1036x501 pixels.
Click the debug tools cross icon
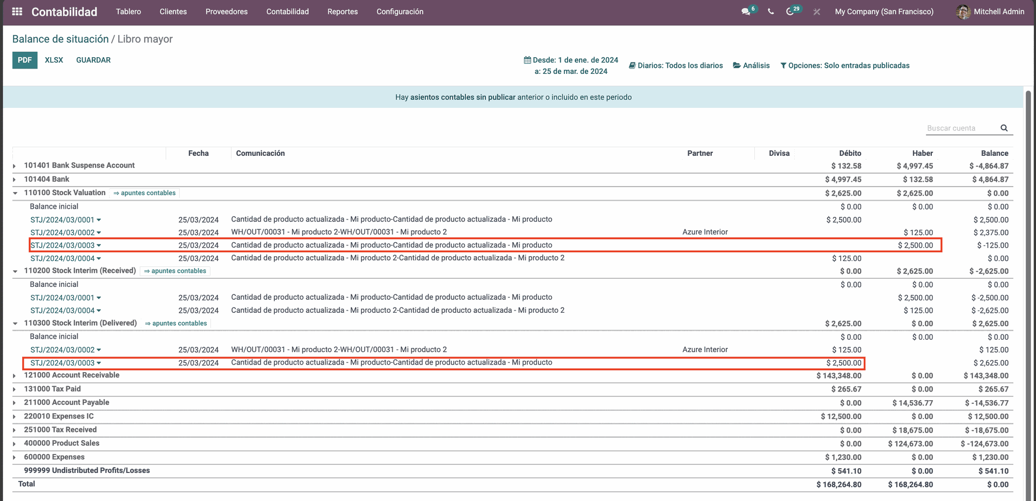(817, 11)
